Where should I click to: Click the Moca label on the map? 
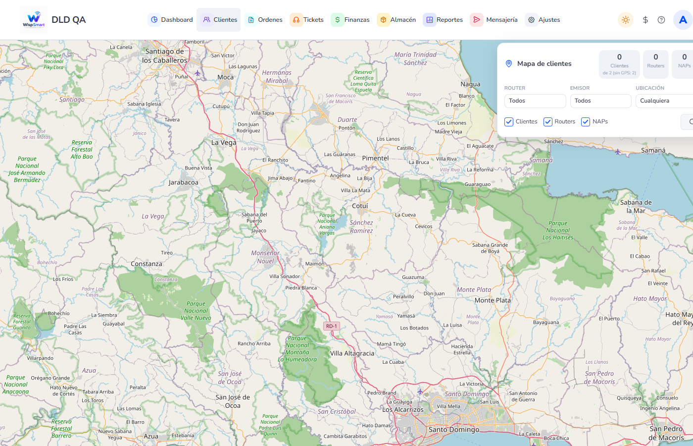click(x=225, y=77)
